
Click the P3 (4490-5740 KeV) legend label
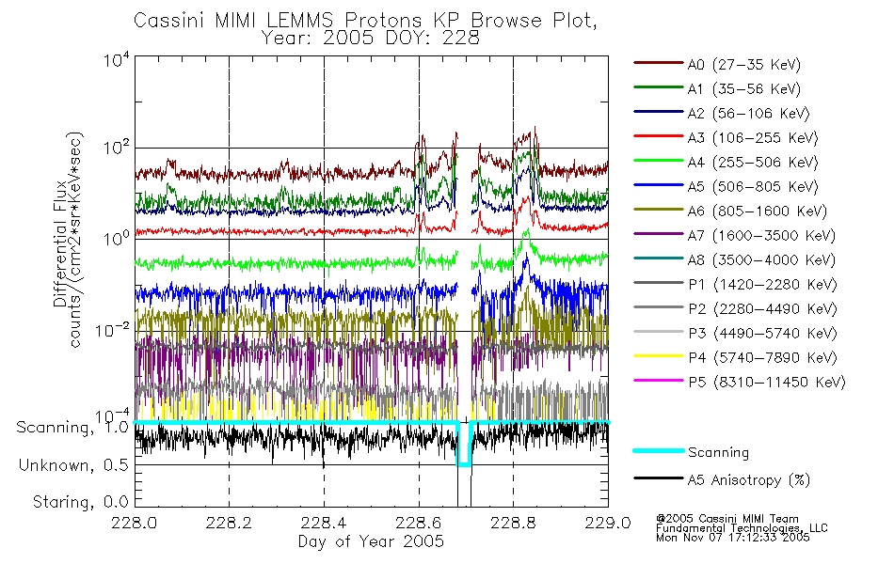coord(762,334)
